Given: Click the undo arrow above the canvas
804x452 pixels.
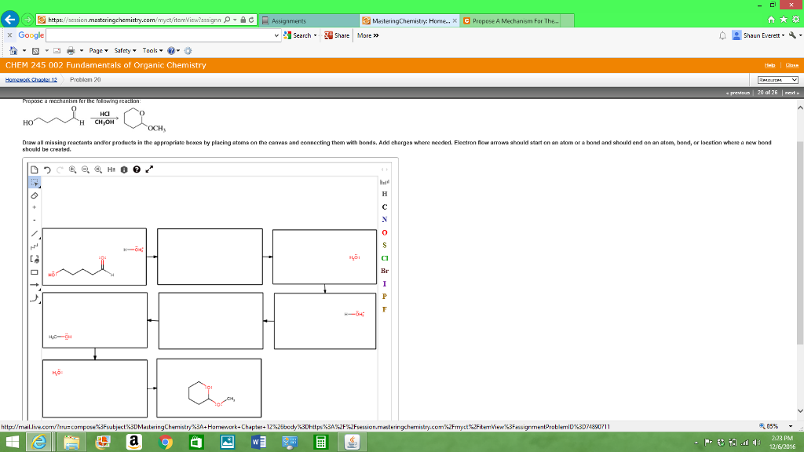Looking at the screenshot, I should pyautogui.click(x=47, y=169).
